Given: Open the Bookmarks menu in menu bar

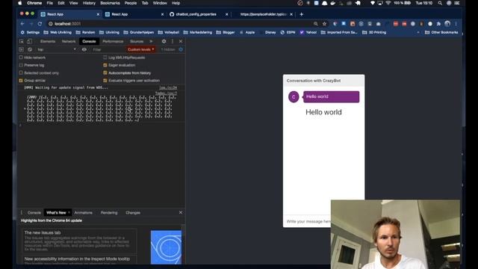Looking at the screenshot, I should pos(110,3).
